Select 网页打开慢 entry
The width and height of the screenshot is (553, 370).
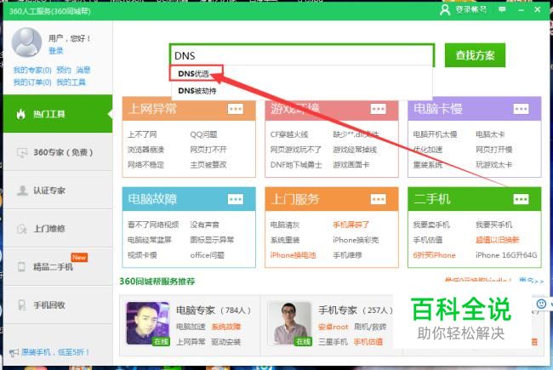[x=494, y=150]
